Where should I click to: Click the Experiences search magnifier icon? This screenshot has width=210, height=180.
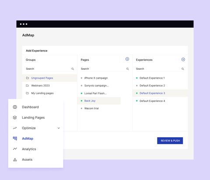click(183, 69)
